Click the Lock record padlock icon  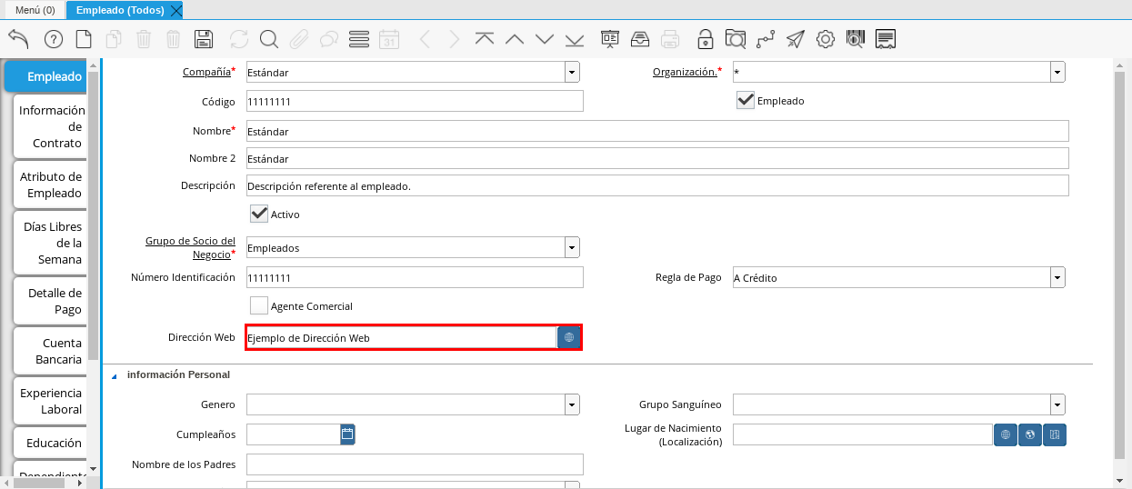pos(706,38)
